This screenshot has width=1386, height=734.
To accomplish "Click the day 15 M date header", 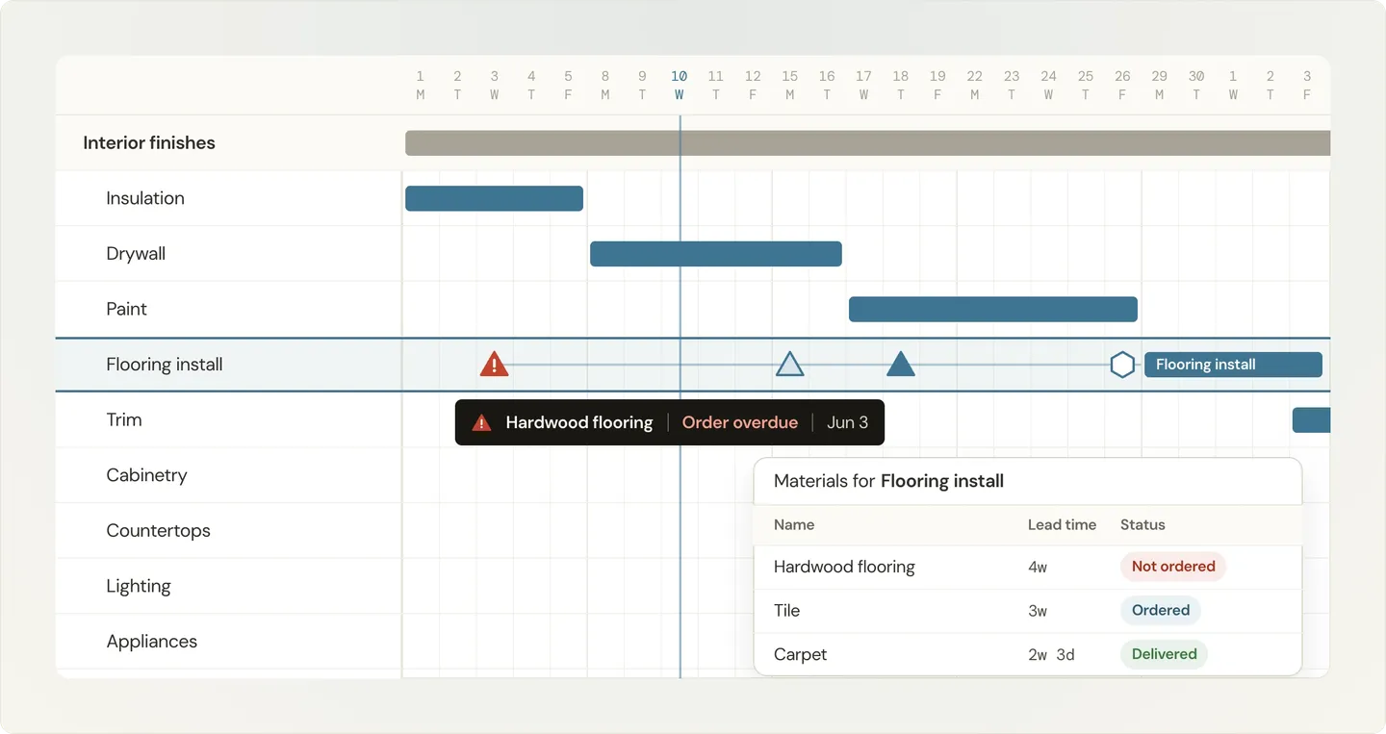I will pos(790,85).
